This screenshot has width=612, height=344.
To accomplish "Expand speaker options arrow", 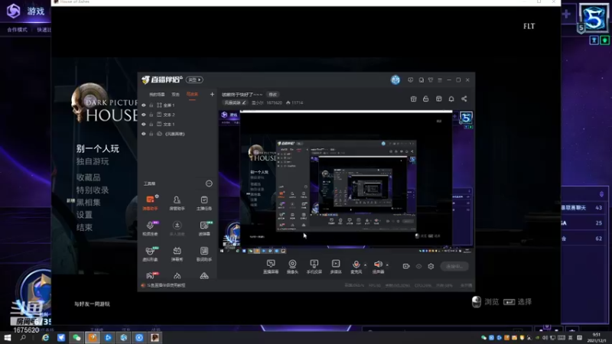I will pyautogui.click(x=387, y=265).
